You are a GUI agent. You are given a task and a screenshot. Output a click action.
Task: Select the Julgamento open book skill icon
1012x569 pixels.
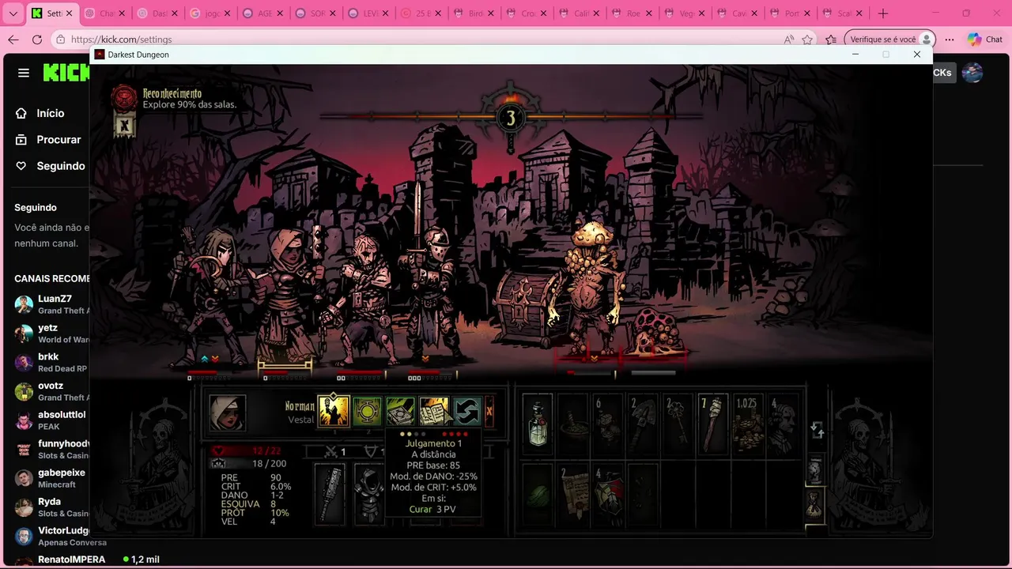click(x=433, y=412)
